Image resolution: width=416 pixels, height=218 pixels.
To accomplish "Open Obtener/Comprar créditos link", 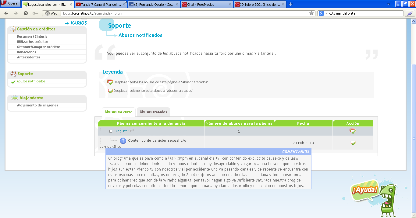I will [39, 47].
